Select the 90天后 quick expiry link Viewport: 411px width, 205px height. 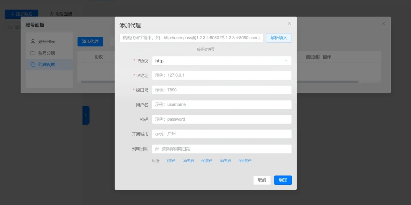(x=225, y=161)
